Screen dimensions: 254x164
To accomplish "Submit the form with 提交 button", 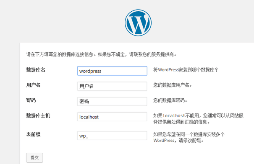I will tap(35, 158).
